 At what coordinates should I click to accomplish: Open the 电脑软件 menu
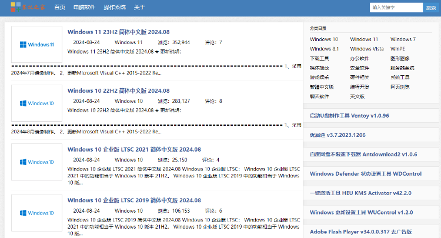pyautogui.click(x=84, y=7)
